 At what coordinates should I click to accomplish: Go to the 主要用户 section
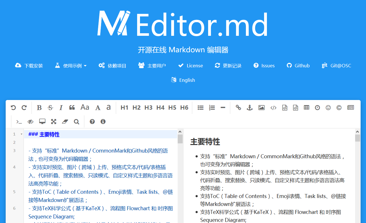tap(152, 66)
